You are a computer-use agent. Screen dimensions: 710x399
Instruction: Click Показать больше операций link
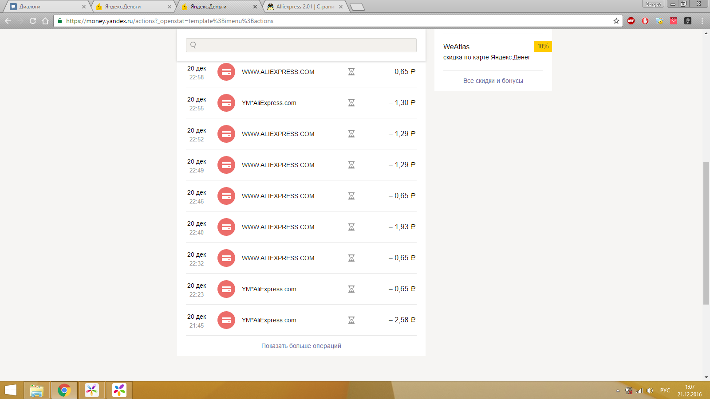[301, 346]
